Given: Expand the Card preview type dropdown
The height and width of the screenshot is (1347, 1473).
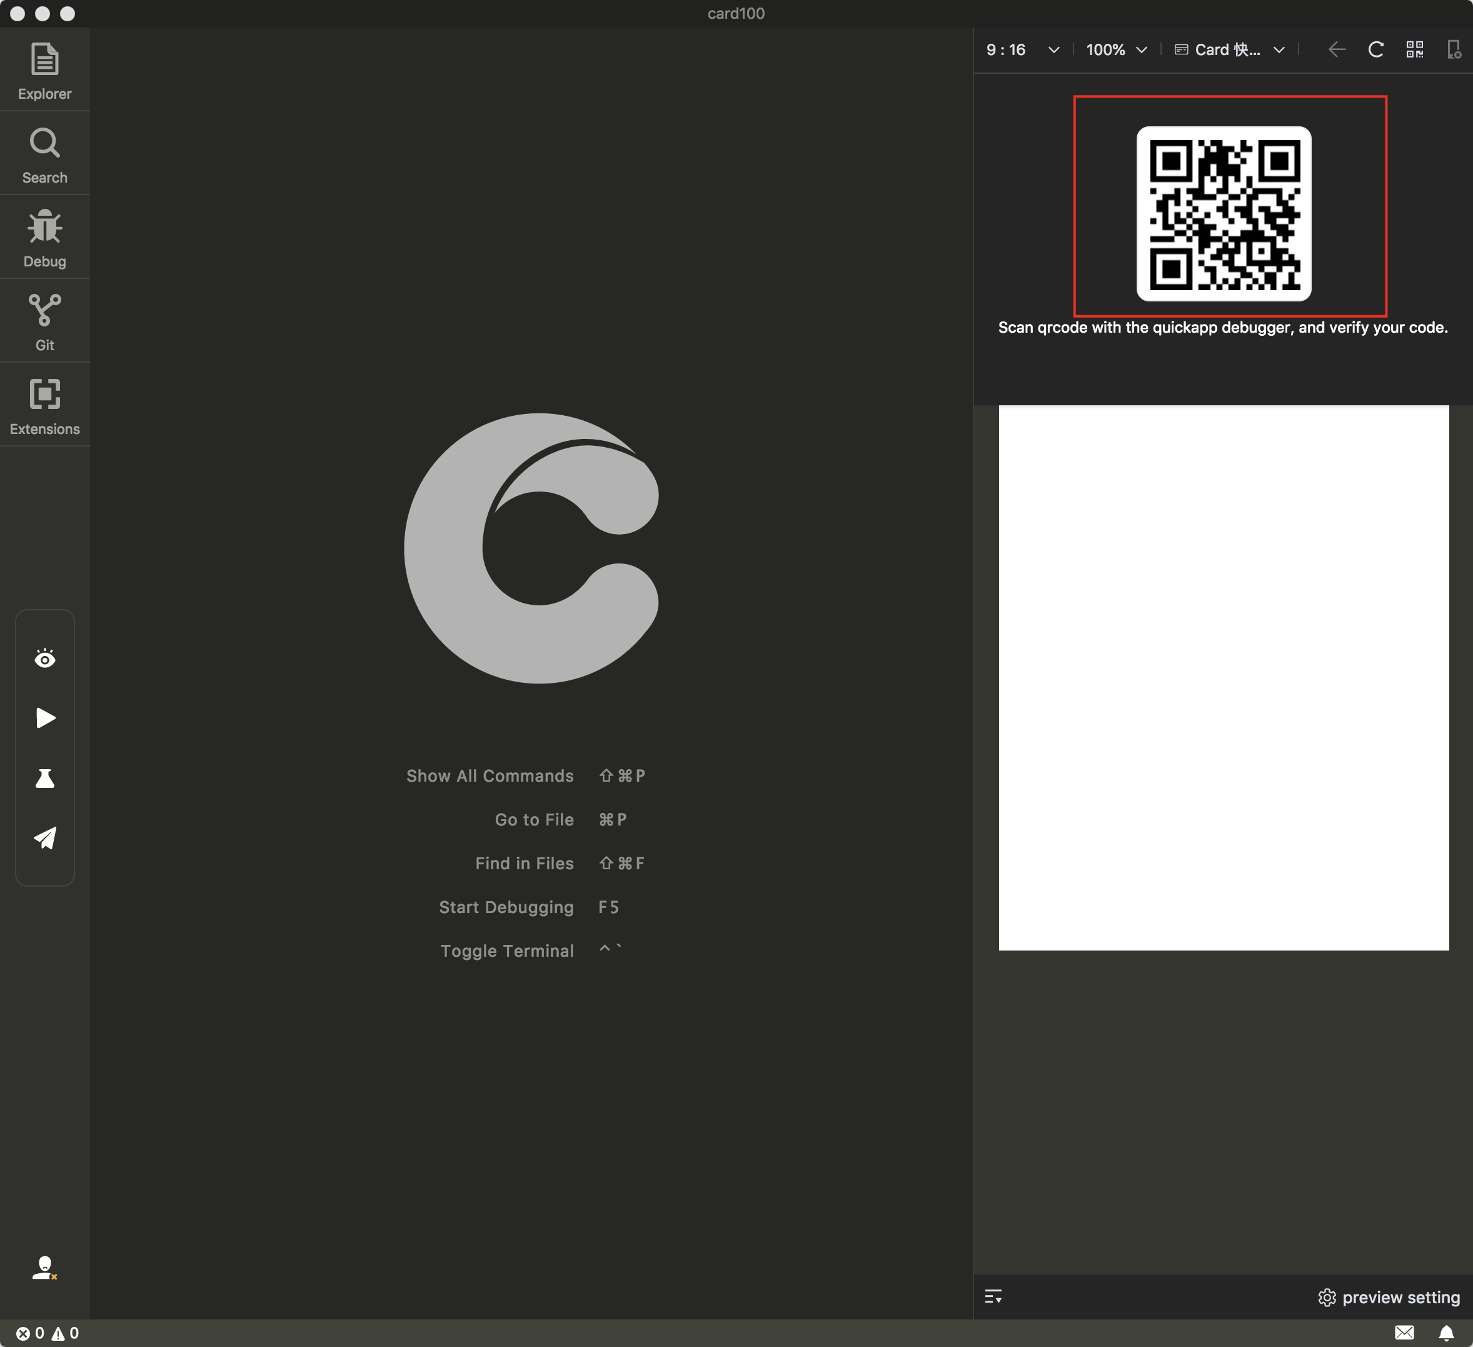Looking at the screenshot, I should pos(1229,49).
